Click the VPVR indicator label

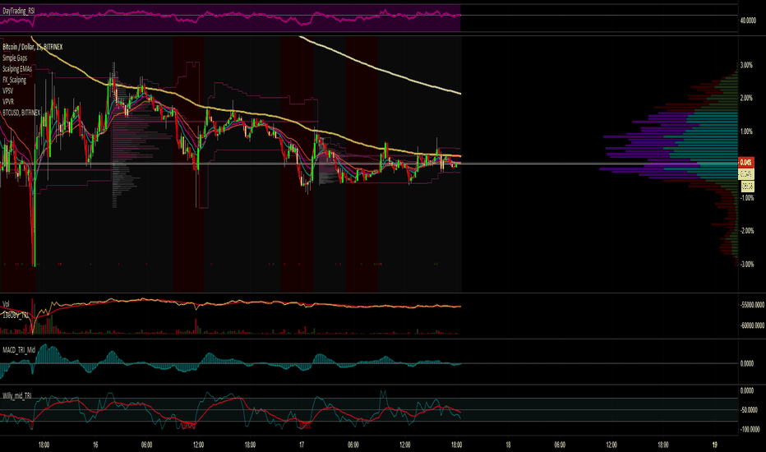point(8,102)
